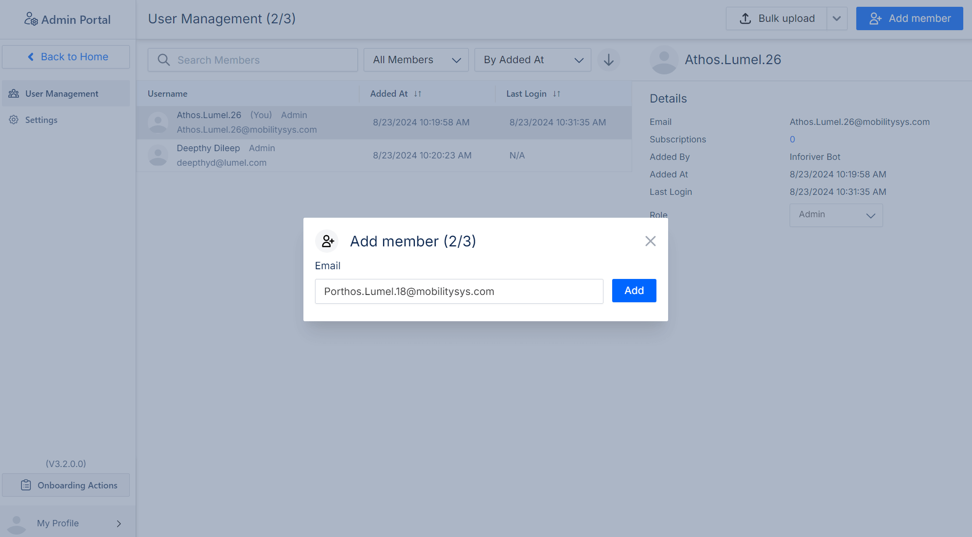The height and width of the screenshot is (537, 972).
Task: Click the Athos.Lumel.26 row avatar
Action: click(158, 122)
